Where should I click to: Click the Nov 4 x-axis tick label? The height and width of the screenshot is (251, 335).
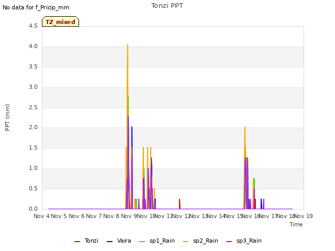[x=41, y=216]
